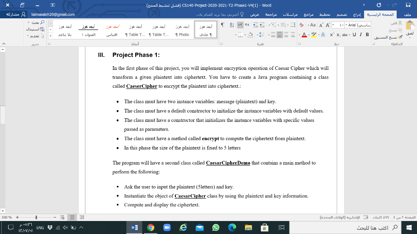The image size is (417, 234).
Task: Toggle bold formatting
Action: pyautogui.click(x=367, y=35)
